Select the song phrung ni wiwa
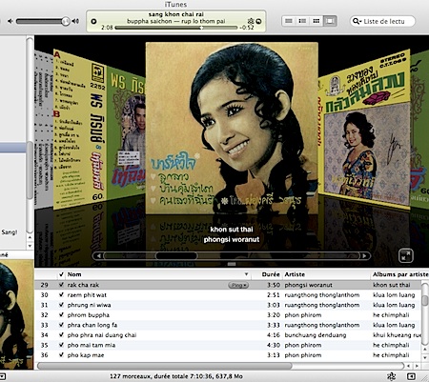This screenshot has width=429, height=382. pyautogui.click(x=89, y=305)
